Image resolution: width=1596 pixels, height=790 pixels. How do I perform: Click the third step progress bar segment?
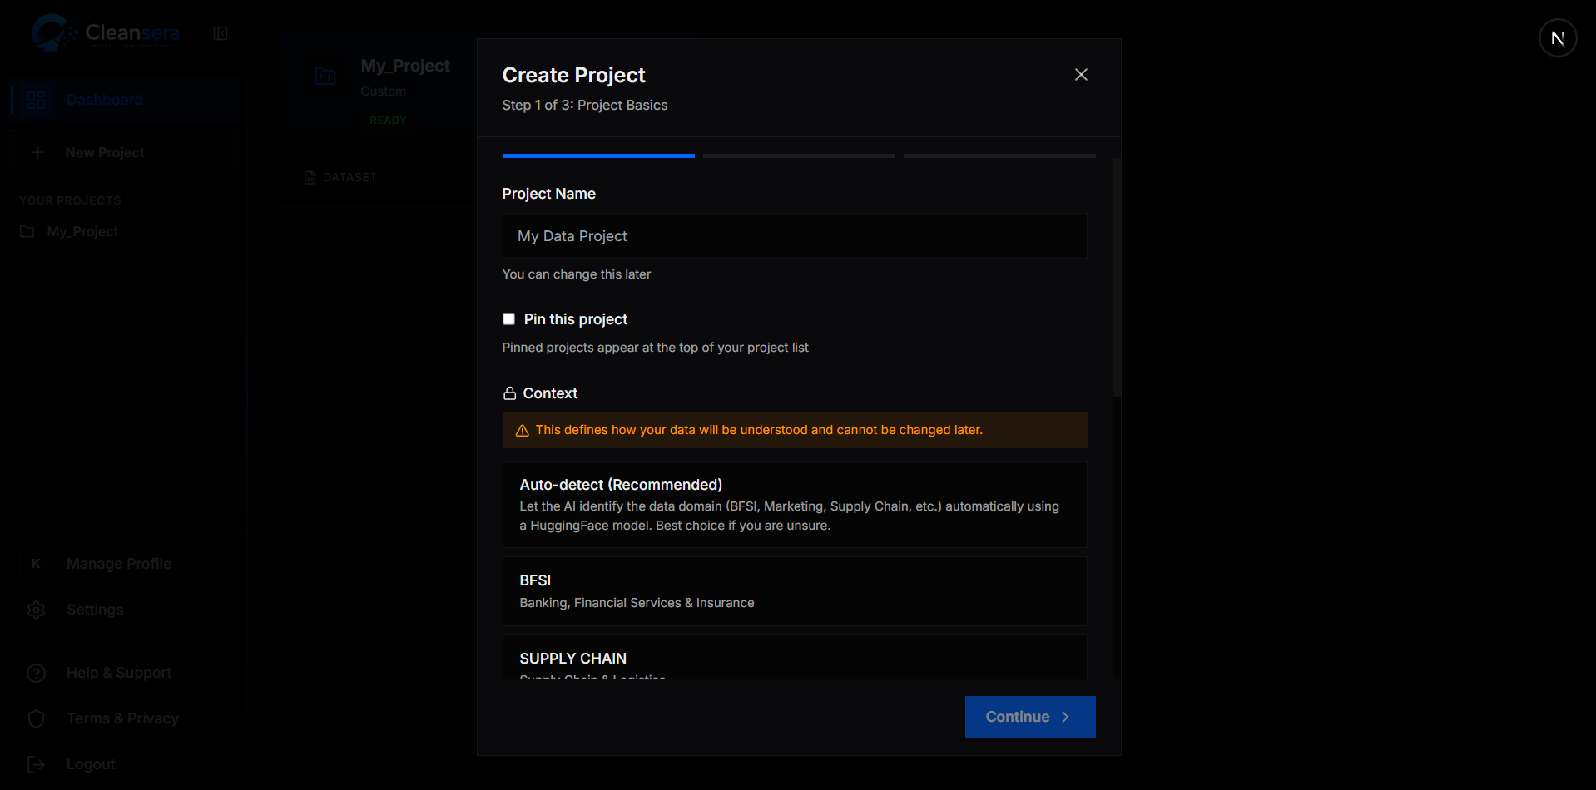[x=999, y=156]
